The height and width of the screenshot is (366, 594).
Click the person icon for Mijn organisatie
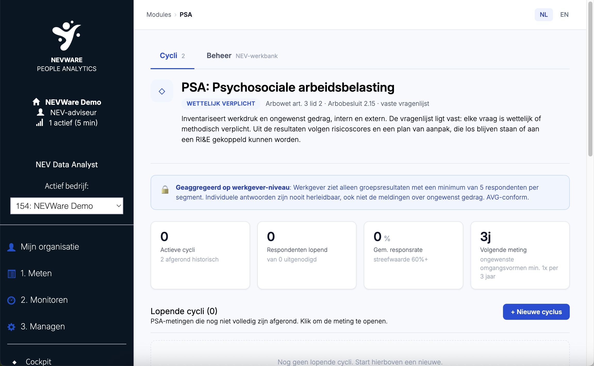[11, 247]
